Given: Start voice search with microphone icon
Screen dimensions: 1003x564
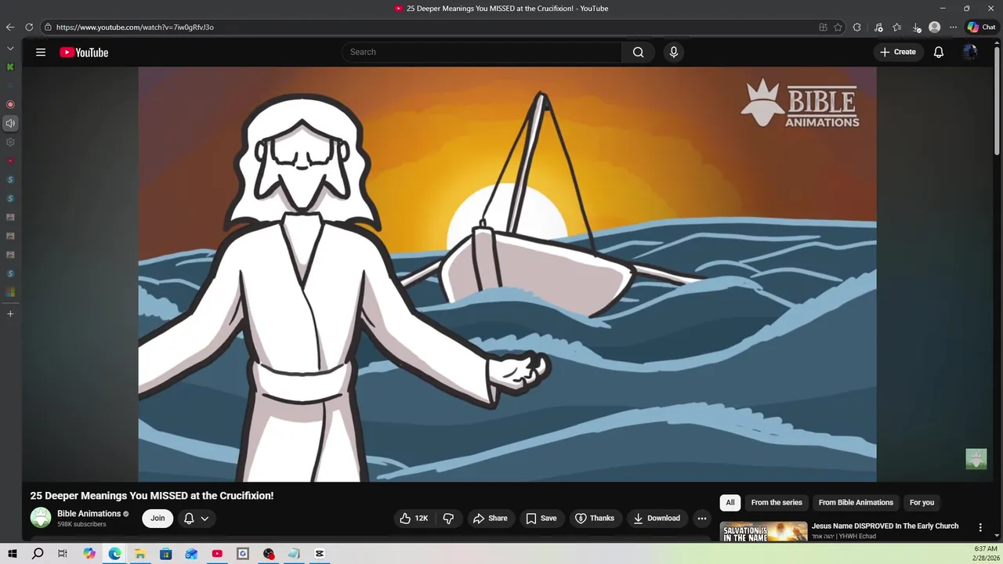Looking at the screenshot, I should click(673, 52).
